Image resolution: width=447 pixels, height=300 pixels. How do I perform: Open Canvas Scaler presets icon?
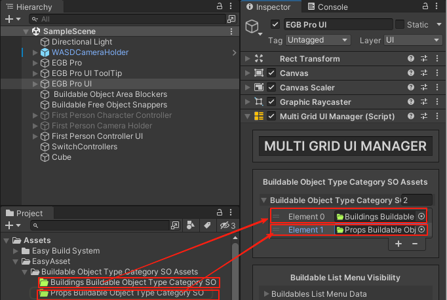click(424, 87)
